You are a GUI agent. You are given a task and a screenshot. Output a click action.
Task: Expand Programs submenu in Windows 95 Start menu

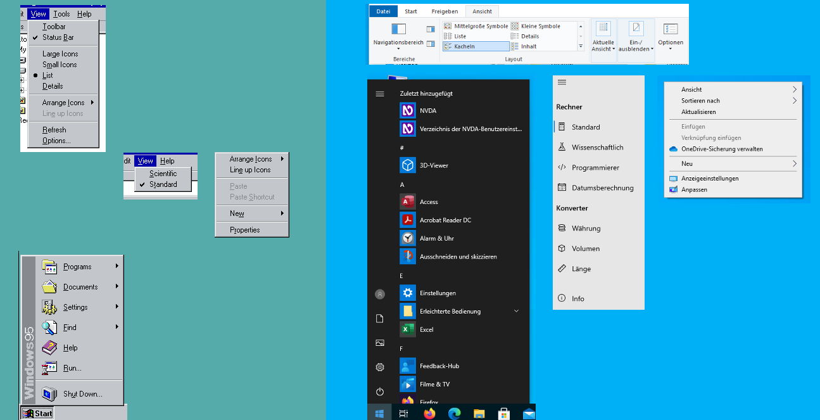pos(80,267)
